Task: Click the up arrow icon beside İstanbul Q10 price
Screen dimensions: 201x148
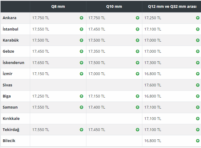Action: [137, 29]
